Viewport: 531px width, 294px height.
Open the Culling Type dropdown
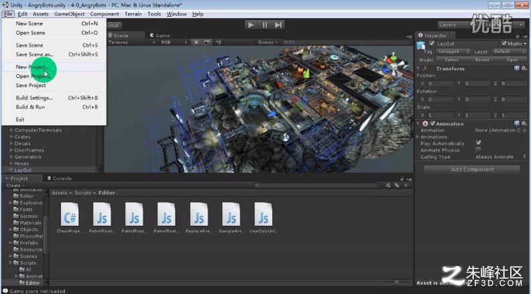pyautogui.click(x=500, y=157)
